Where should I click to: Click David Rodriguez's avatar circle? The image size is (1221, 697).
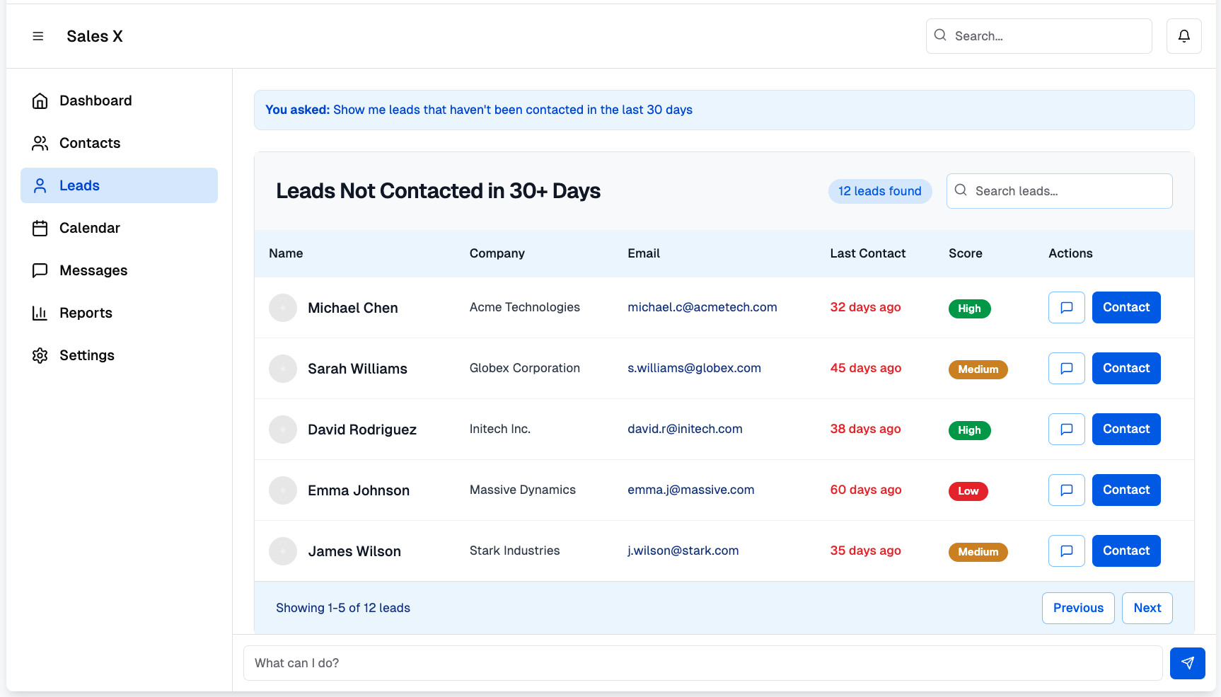coord(283,430)
